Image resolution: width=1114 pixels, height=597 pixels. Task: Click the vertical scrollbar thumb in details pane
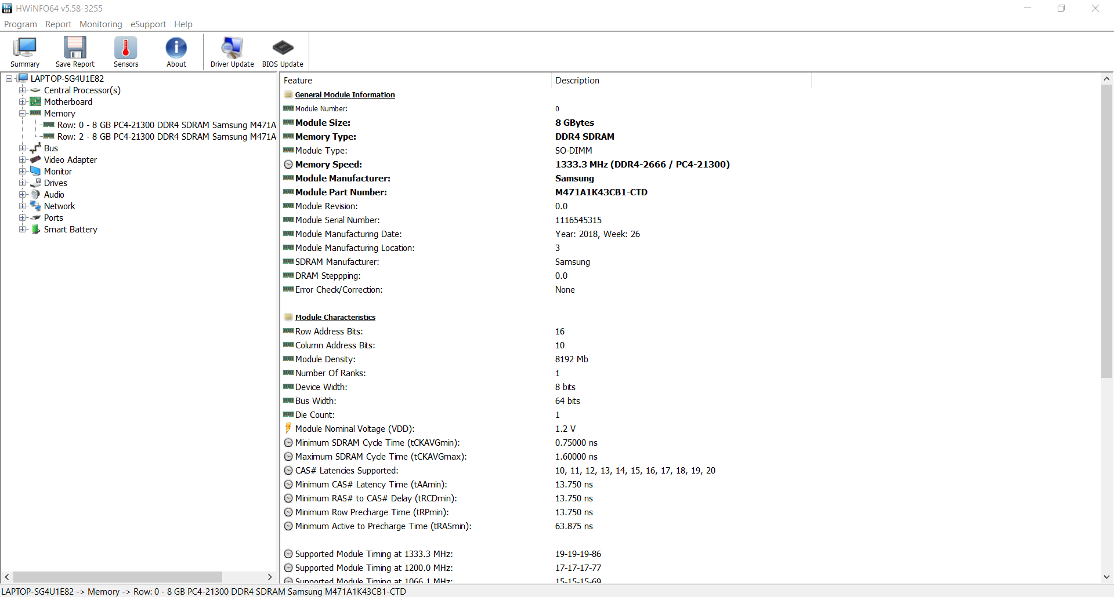coord(1106,231)
